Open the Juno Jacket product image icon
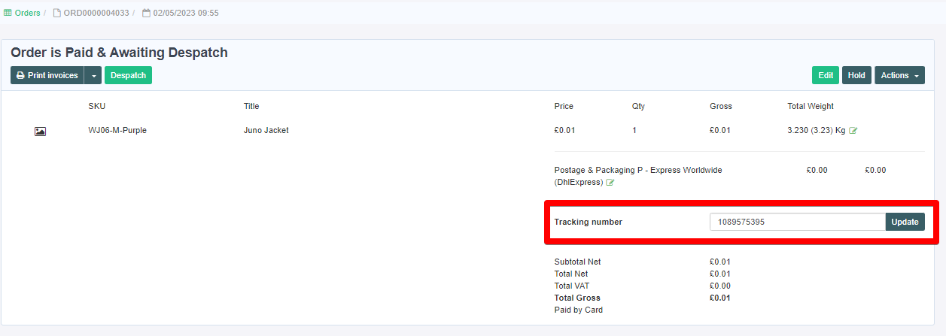 (x=41, y=131)
